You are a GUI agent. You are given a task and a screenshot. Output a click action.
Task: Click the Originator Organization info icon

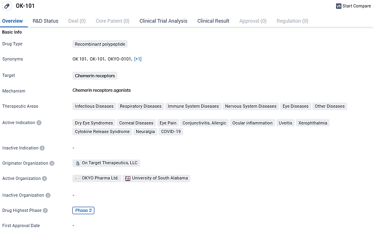(x=52, y=163)
